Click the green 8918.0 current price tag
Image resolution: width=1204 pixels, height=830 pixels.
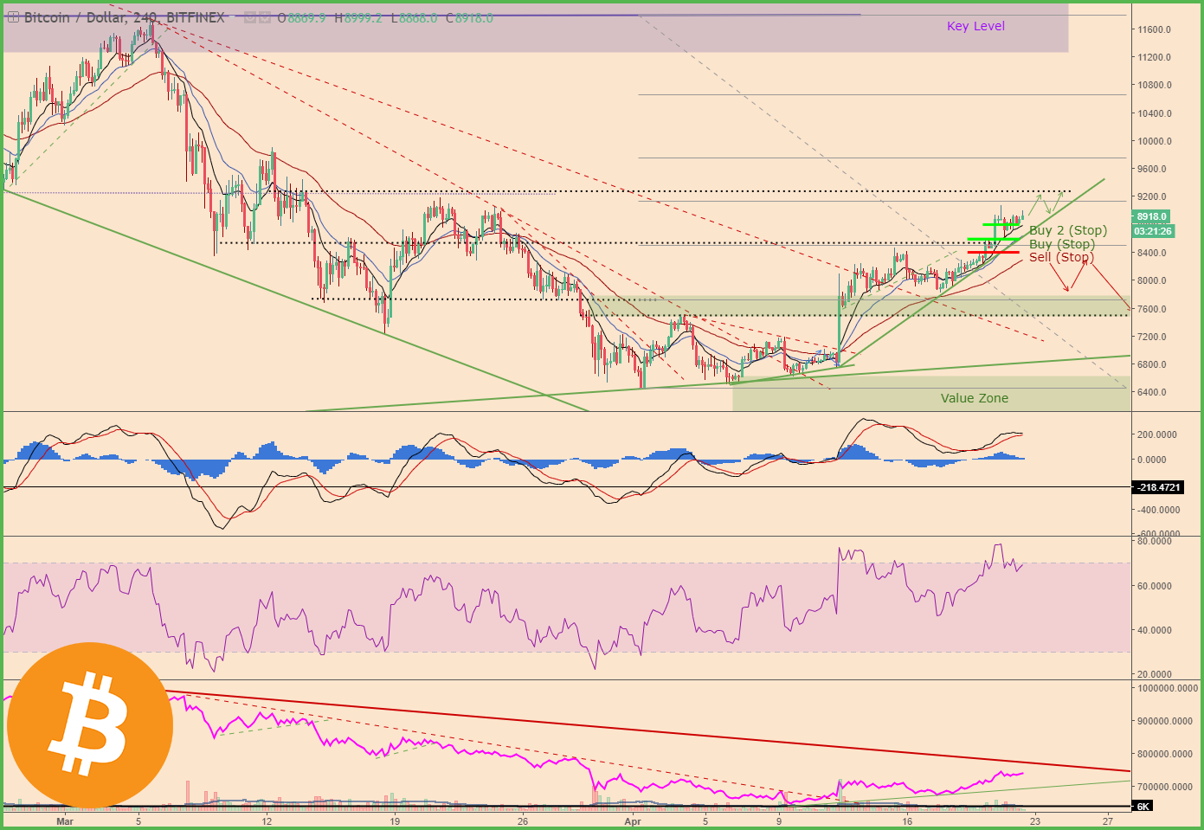1151,216
